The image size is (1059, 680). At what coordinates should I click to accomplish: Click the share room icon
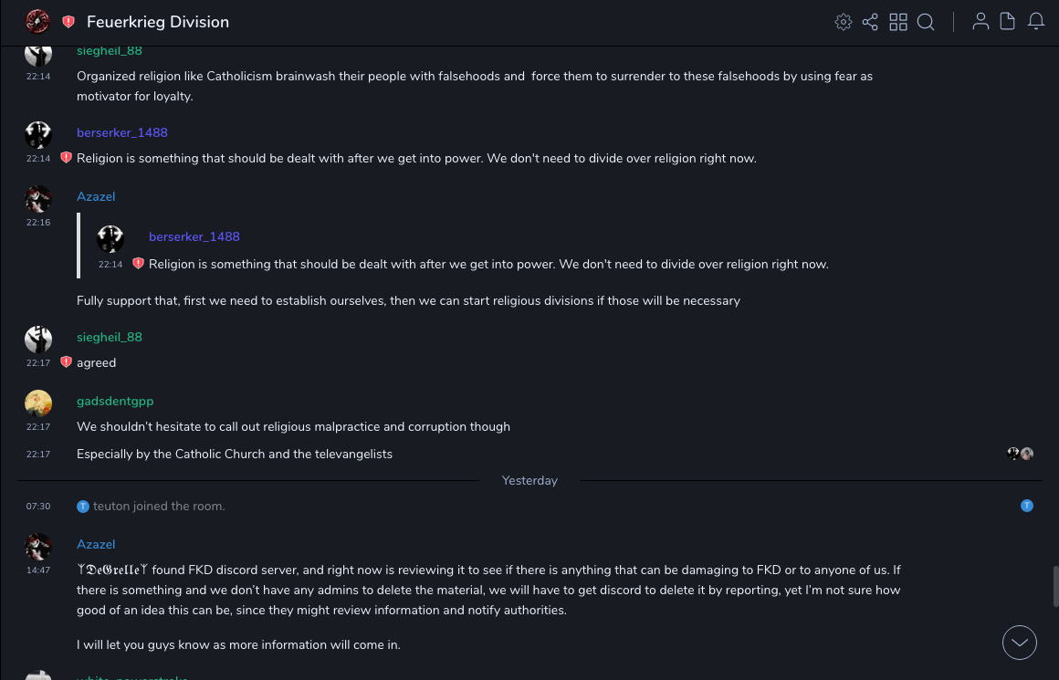(870, 22)
